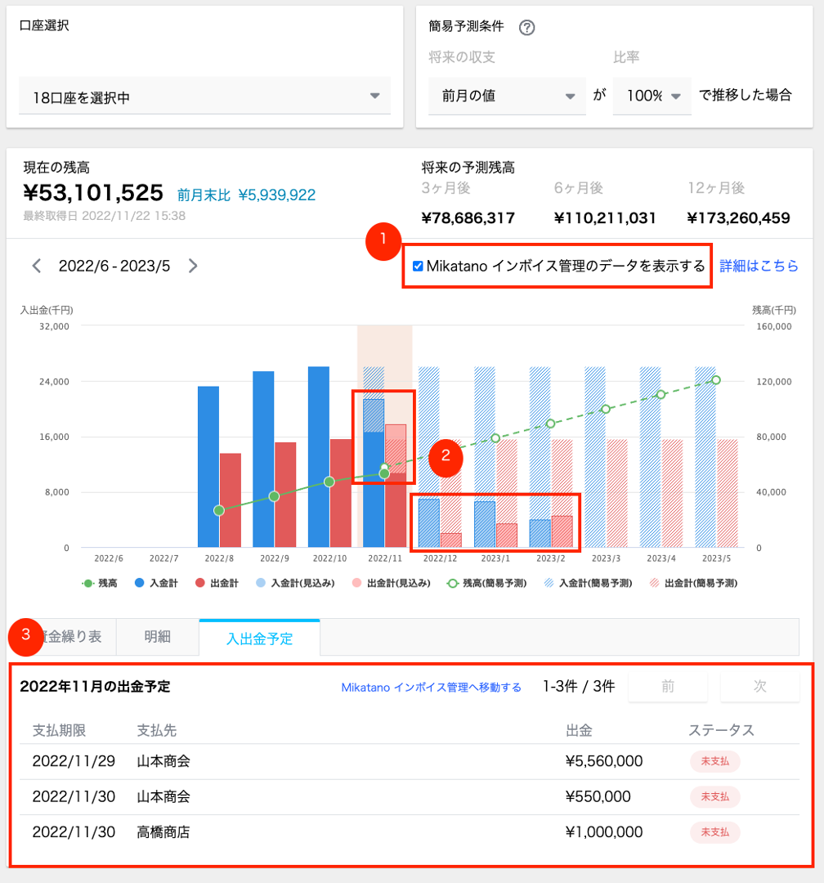Uncheck Mikatano インボイス管理のデータを表示する checkbox
This screenshot has height=883, width=824.
pyautogui.click(x=418, y=266)
